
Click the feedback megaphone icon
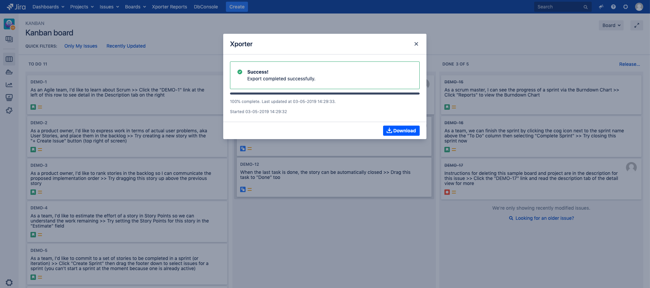tap(601, 7)
